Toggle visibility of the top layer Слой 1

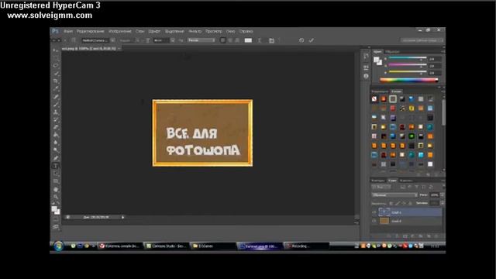click(374, 212)
